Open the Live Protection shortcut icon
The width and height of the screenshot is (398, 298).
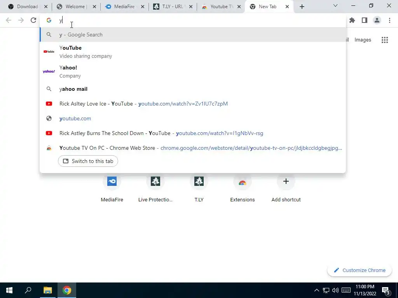pyautogui.click(x=155, y=181)
